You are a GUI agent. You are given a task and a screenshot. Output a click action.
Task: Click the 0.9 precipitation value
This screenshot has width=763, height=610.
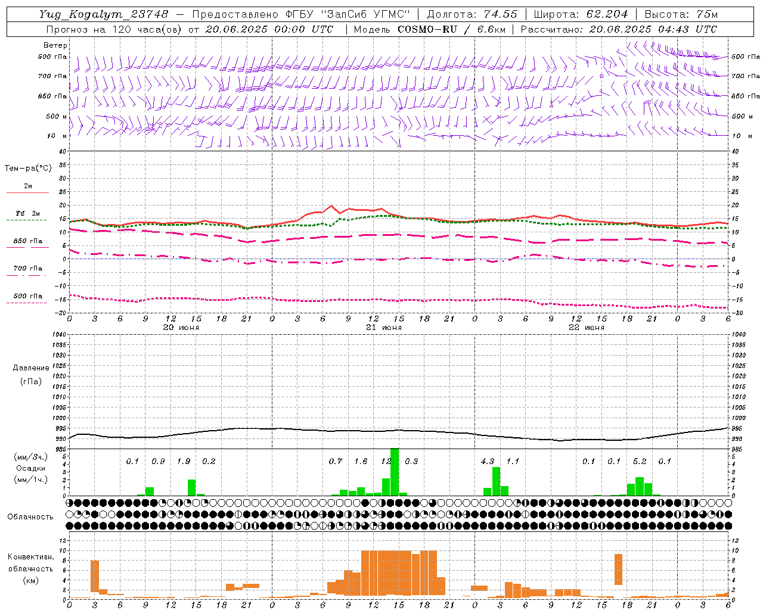point(158,461)
